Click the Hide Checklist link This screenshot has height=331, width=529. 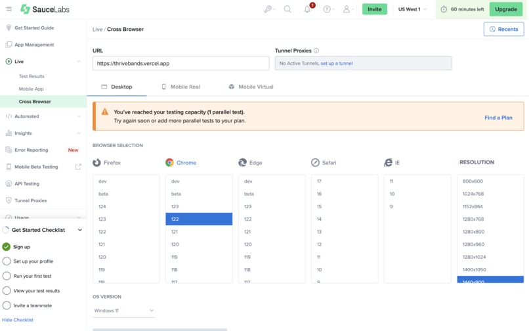[x=18, y=320]
